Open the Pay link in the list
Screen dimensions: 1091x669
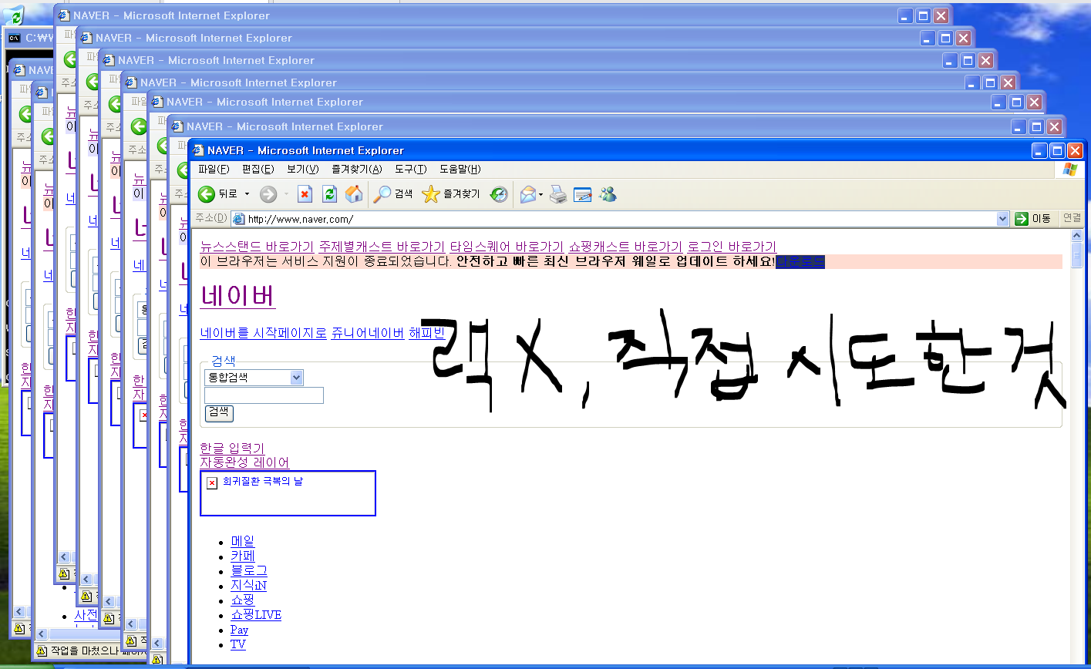239,630
